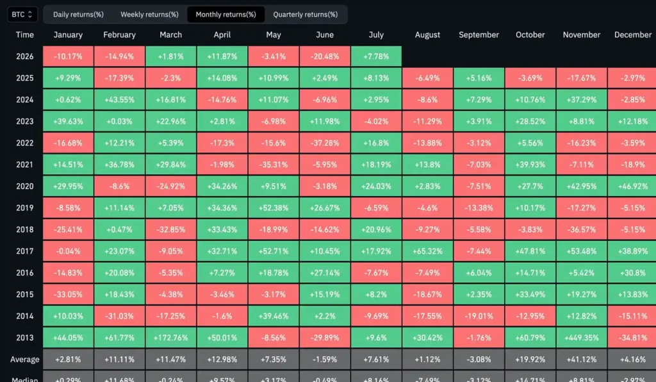The image size is (656, 382).
Task: Click the +28.52% cell for October 2023
Action: pos(530,121)
